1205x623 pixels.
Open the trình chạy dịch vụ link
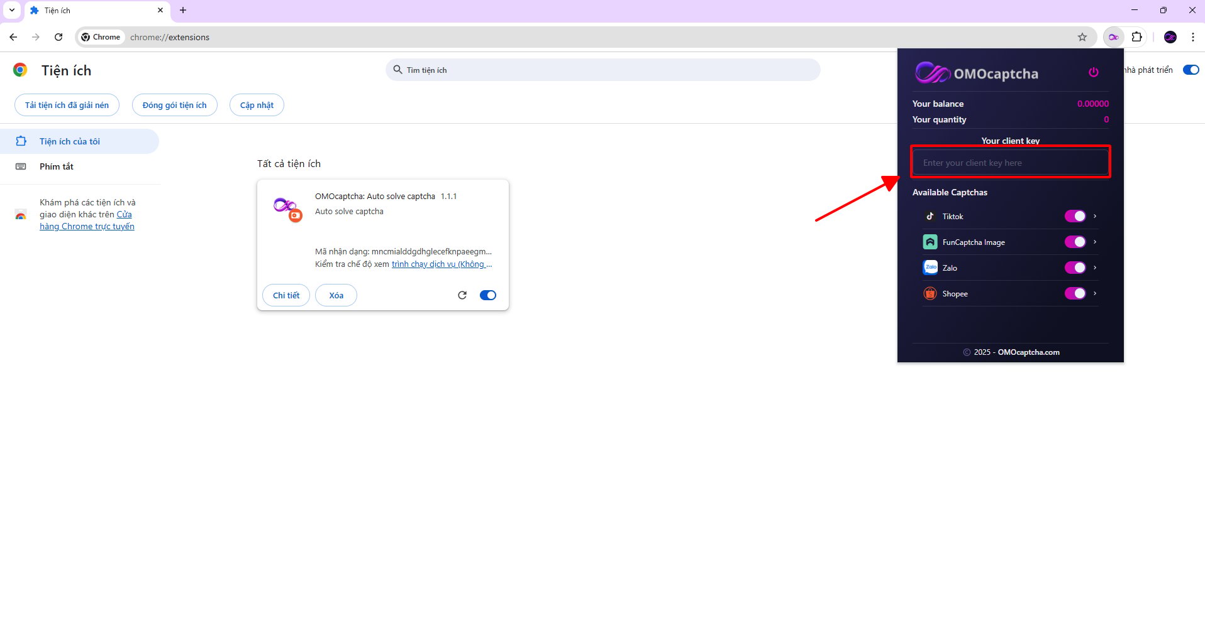(441, 264)
